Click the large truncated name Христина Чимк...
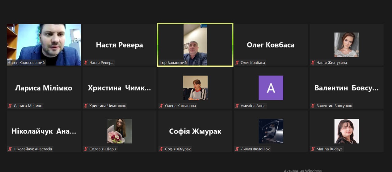 click(119, 88)
